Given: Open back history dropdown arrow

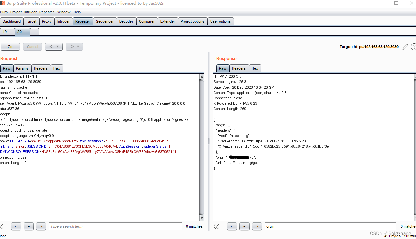Looking at the screenshot, I should [x=58, y=47].
